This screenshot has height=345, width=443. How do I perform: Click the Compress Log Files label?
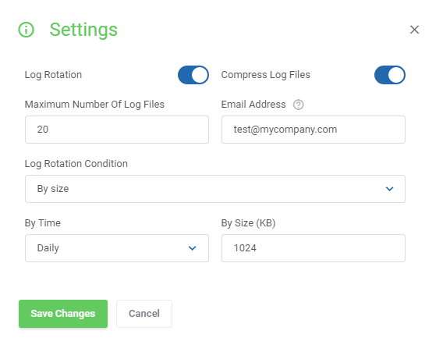point(266,75)
